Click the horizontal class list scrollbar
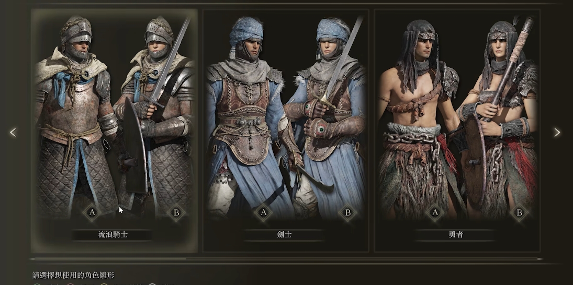 click(x=286, y=259)
